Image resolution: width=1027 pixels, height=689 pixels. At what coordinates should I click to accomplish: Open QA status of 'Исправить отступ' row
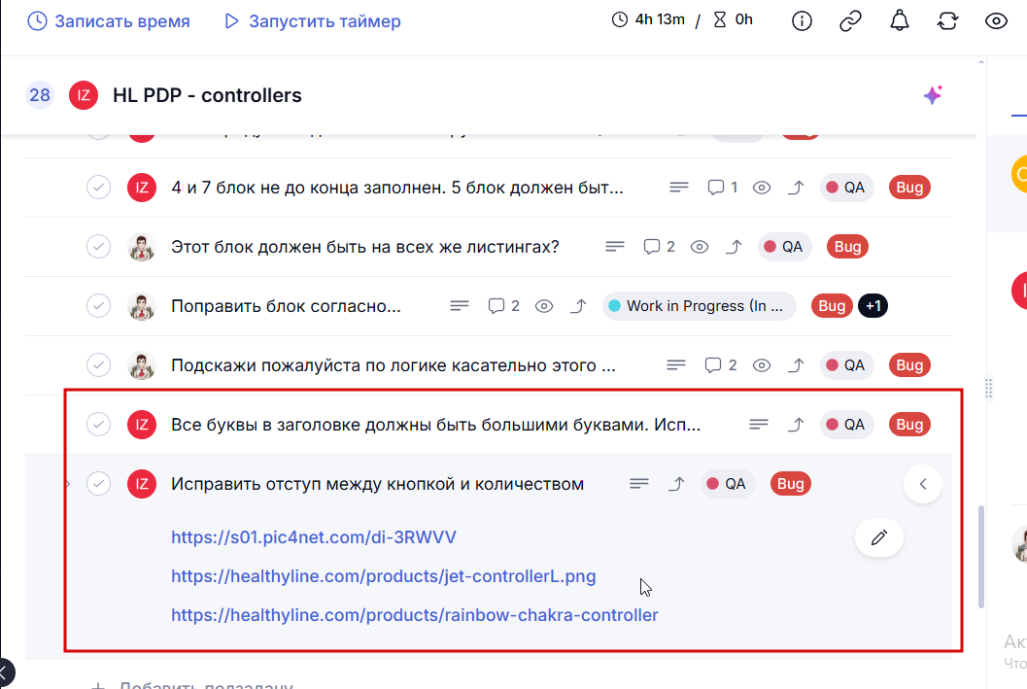pos(727,484)
